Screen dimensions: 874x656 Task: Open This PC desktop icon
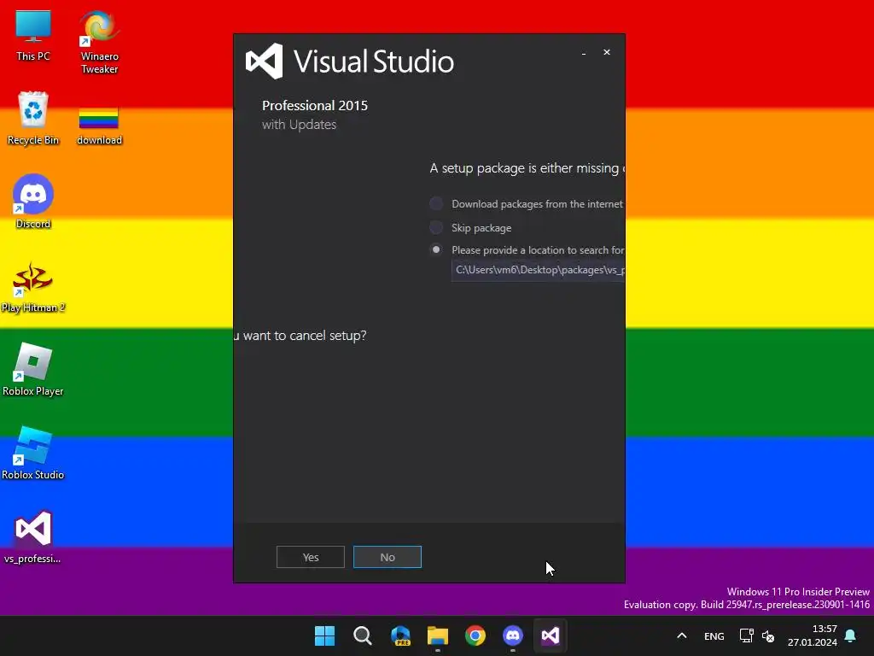pyautogui.click(x=33, y=36)
